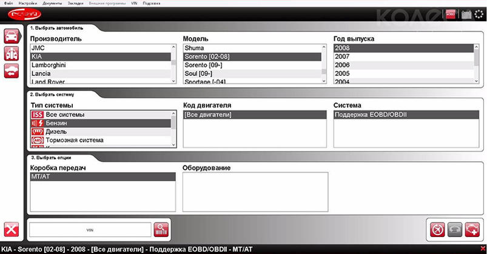Select Lamborghini manufacturer

pos(101,65)
